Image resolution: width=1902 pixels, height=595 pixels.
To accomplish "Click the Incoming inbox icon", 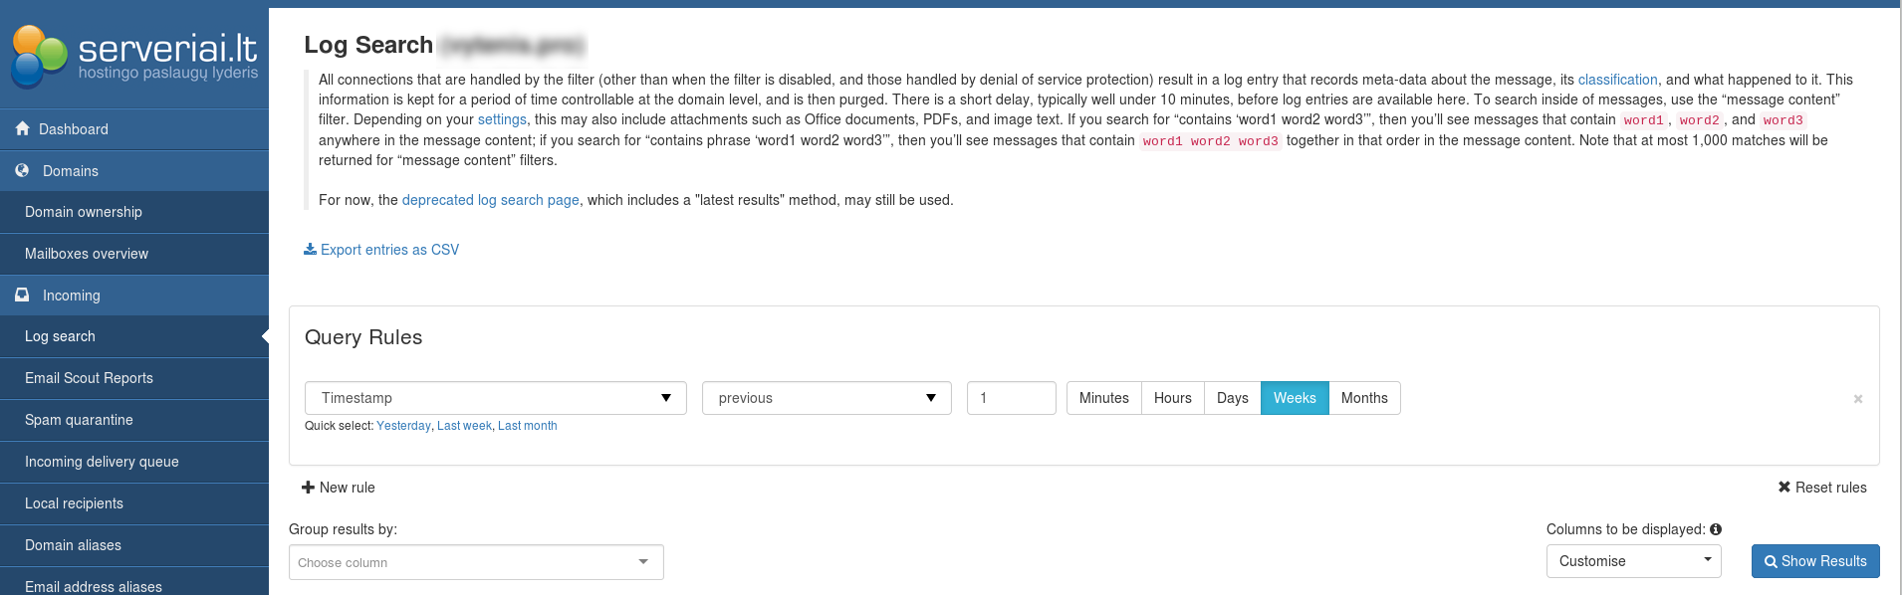I will (23, 296).
